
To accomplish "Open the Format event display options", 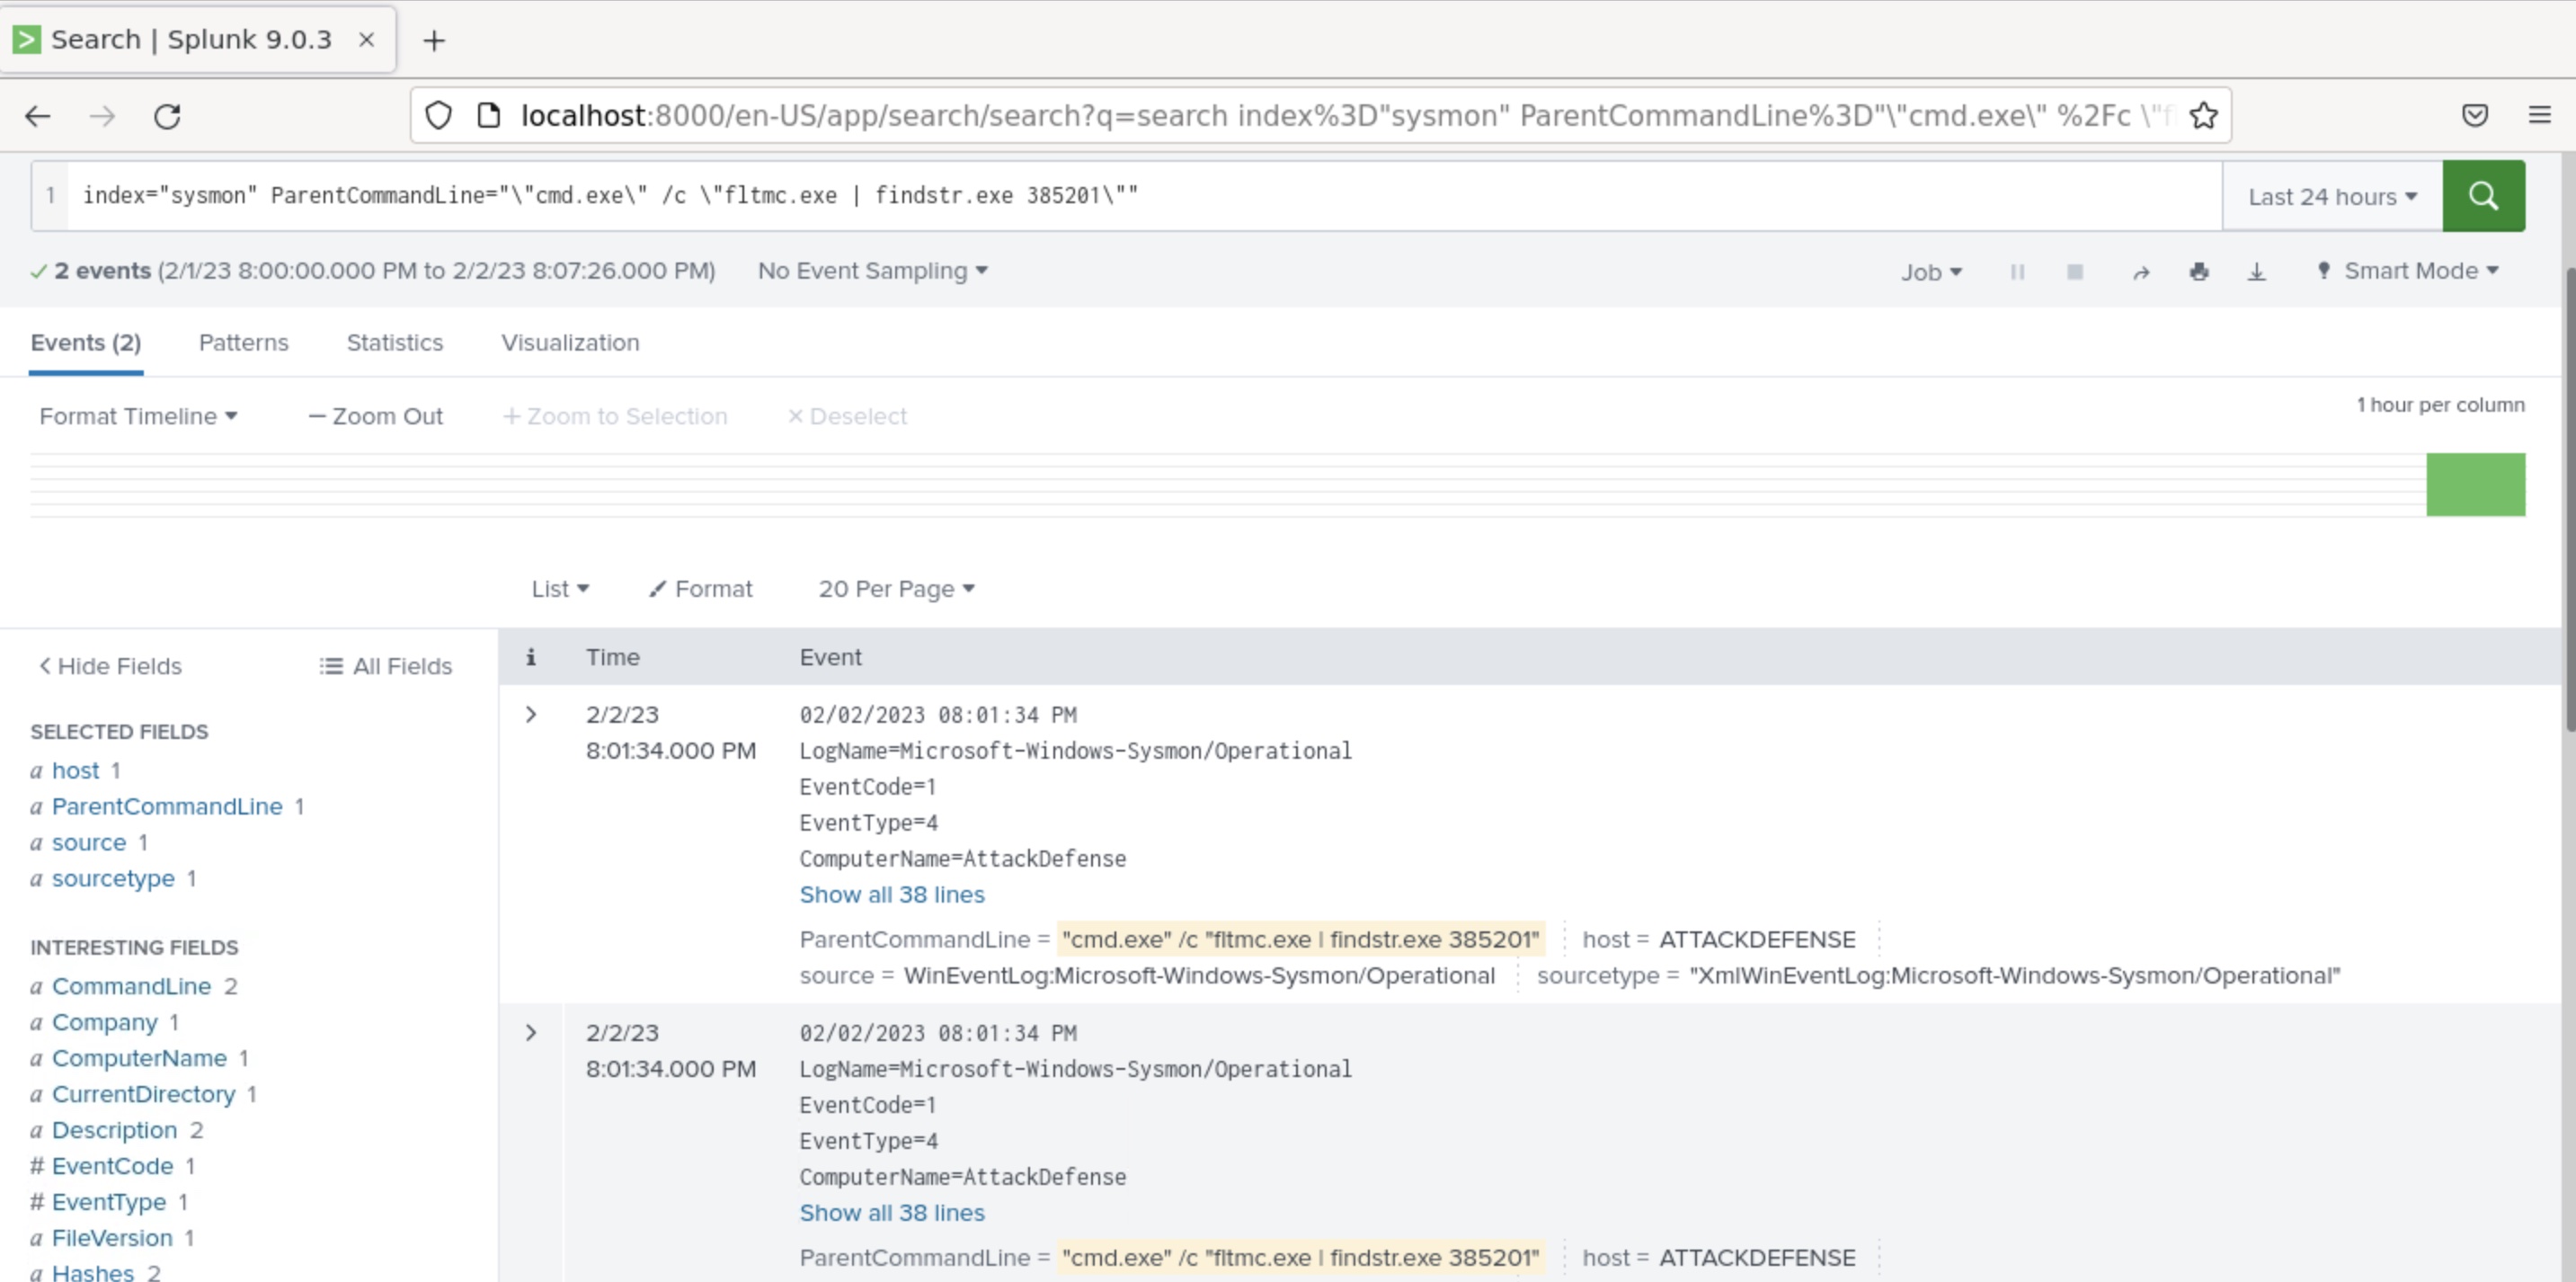I will pos(700,589).
